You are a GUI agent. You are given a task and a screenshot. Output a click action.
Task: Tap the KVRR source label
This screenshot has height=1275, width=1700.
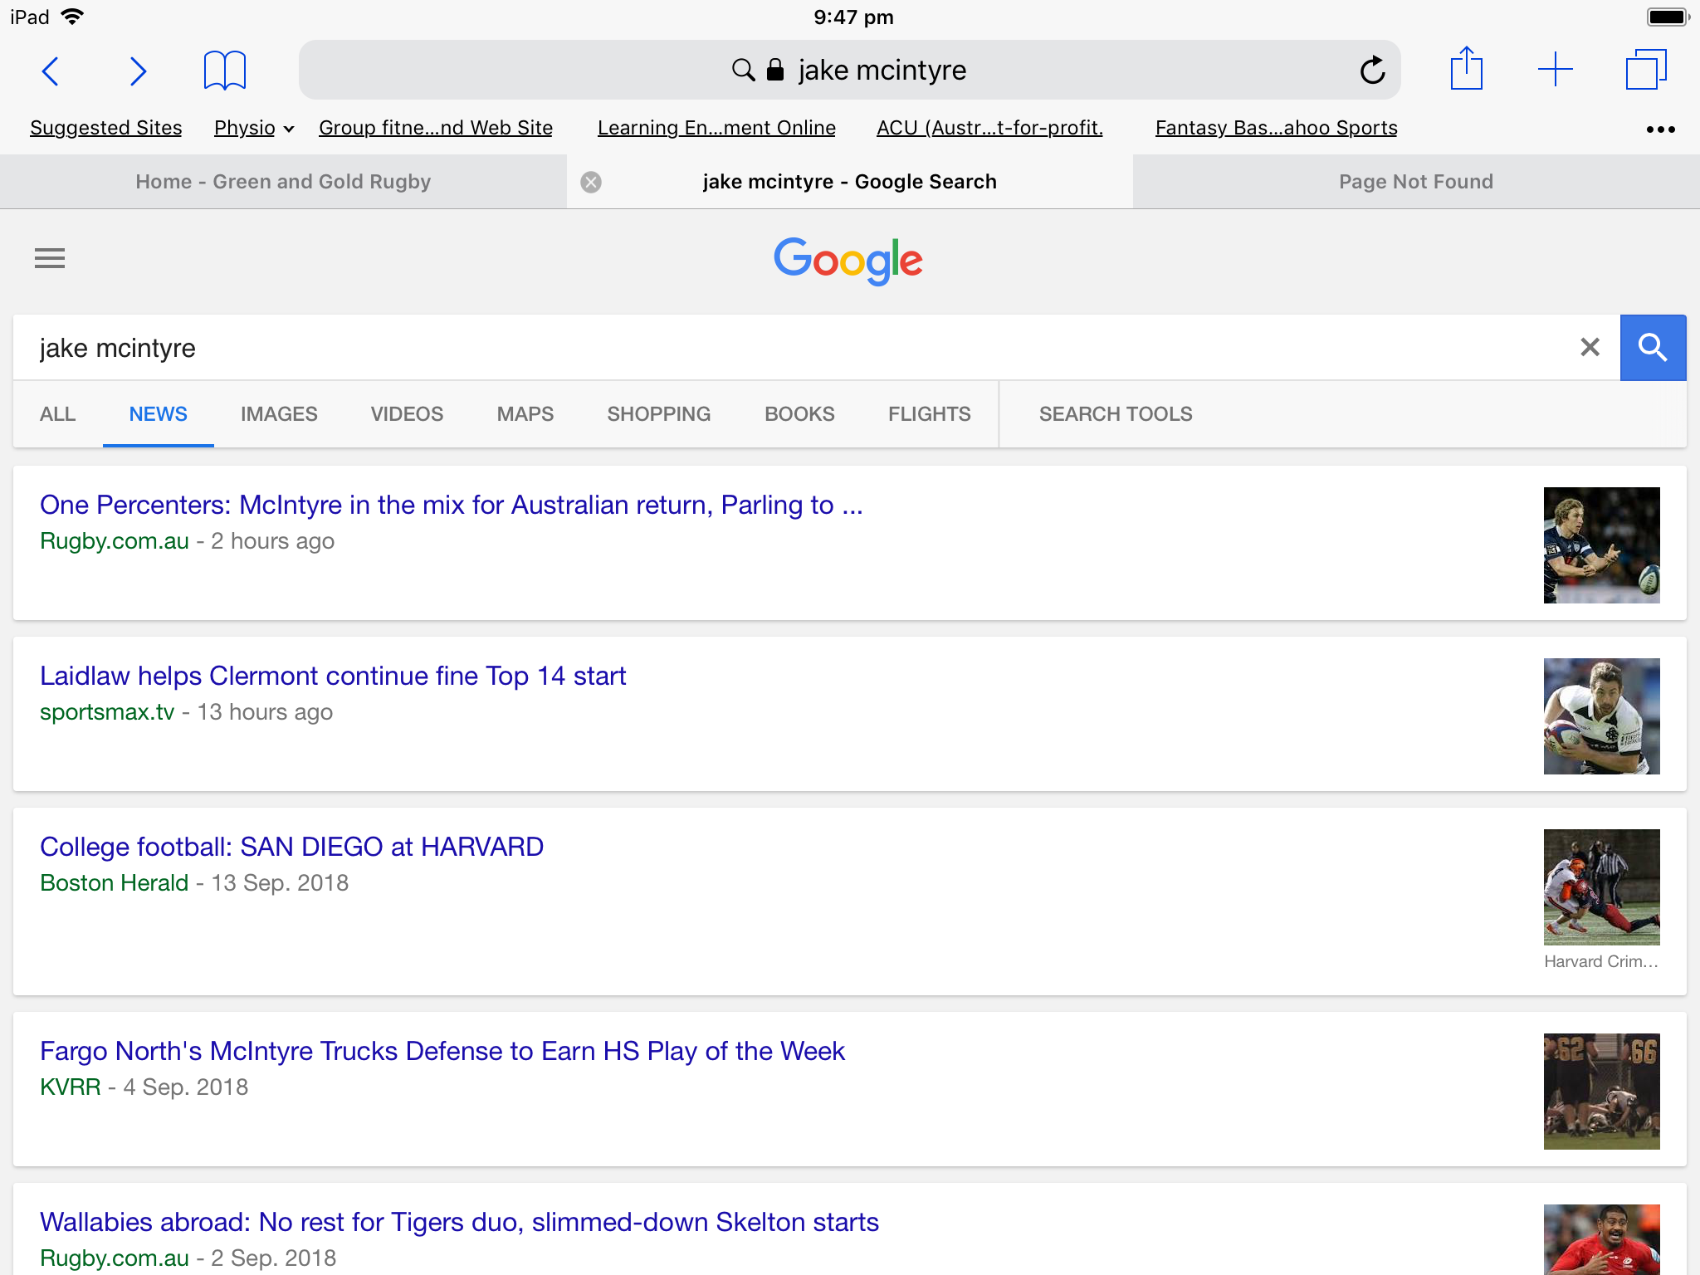point(71,1087)
